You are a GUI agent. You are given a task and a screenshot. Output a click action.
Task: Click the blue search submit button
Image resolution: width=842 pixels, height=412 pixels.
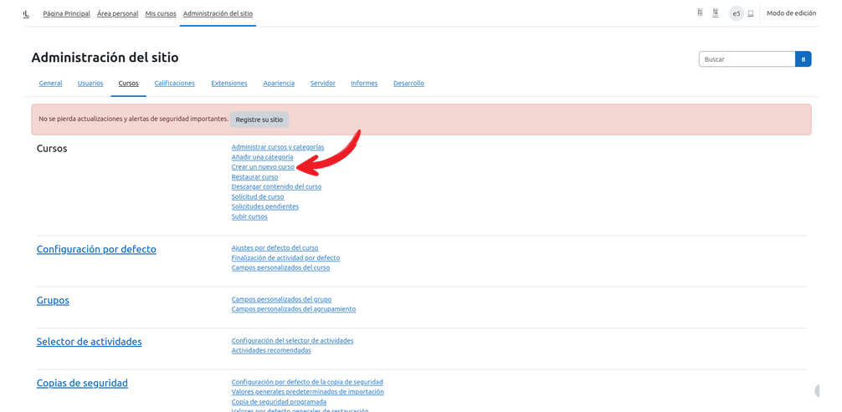803,59
